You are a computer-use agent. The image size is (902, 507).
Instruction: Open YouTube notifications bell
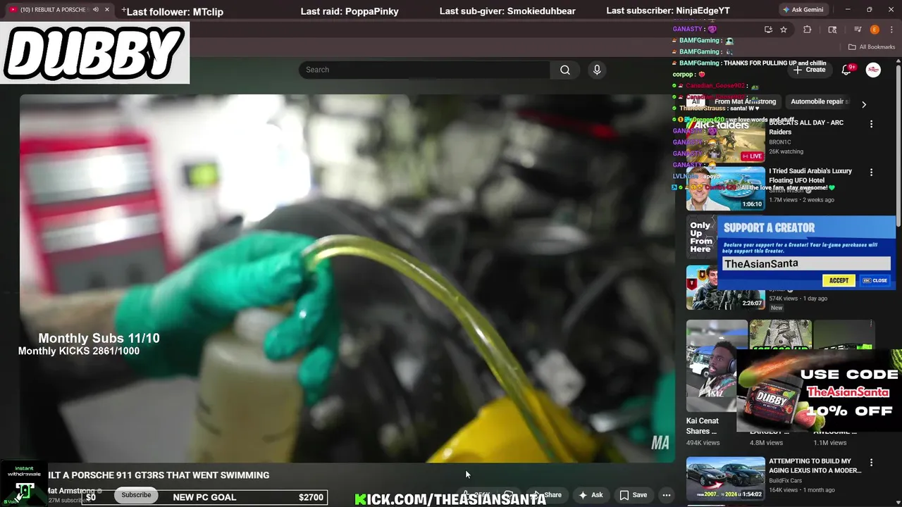point(847,70)
